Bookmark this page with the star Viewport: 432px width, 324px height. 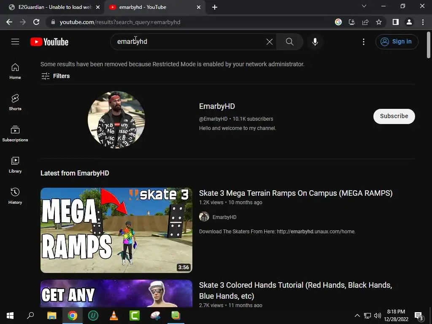(x=379, y=22)
